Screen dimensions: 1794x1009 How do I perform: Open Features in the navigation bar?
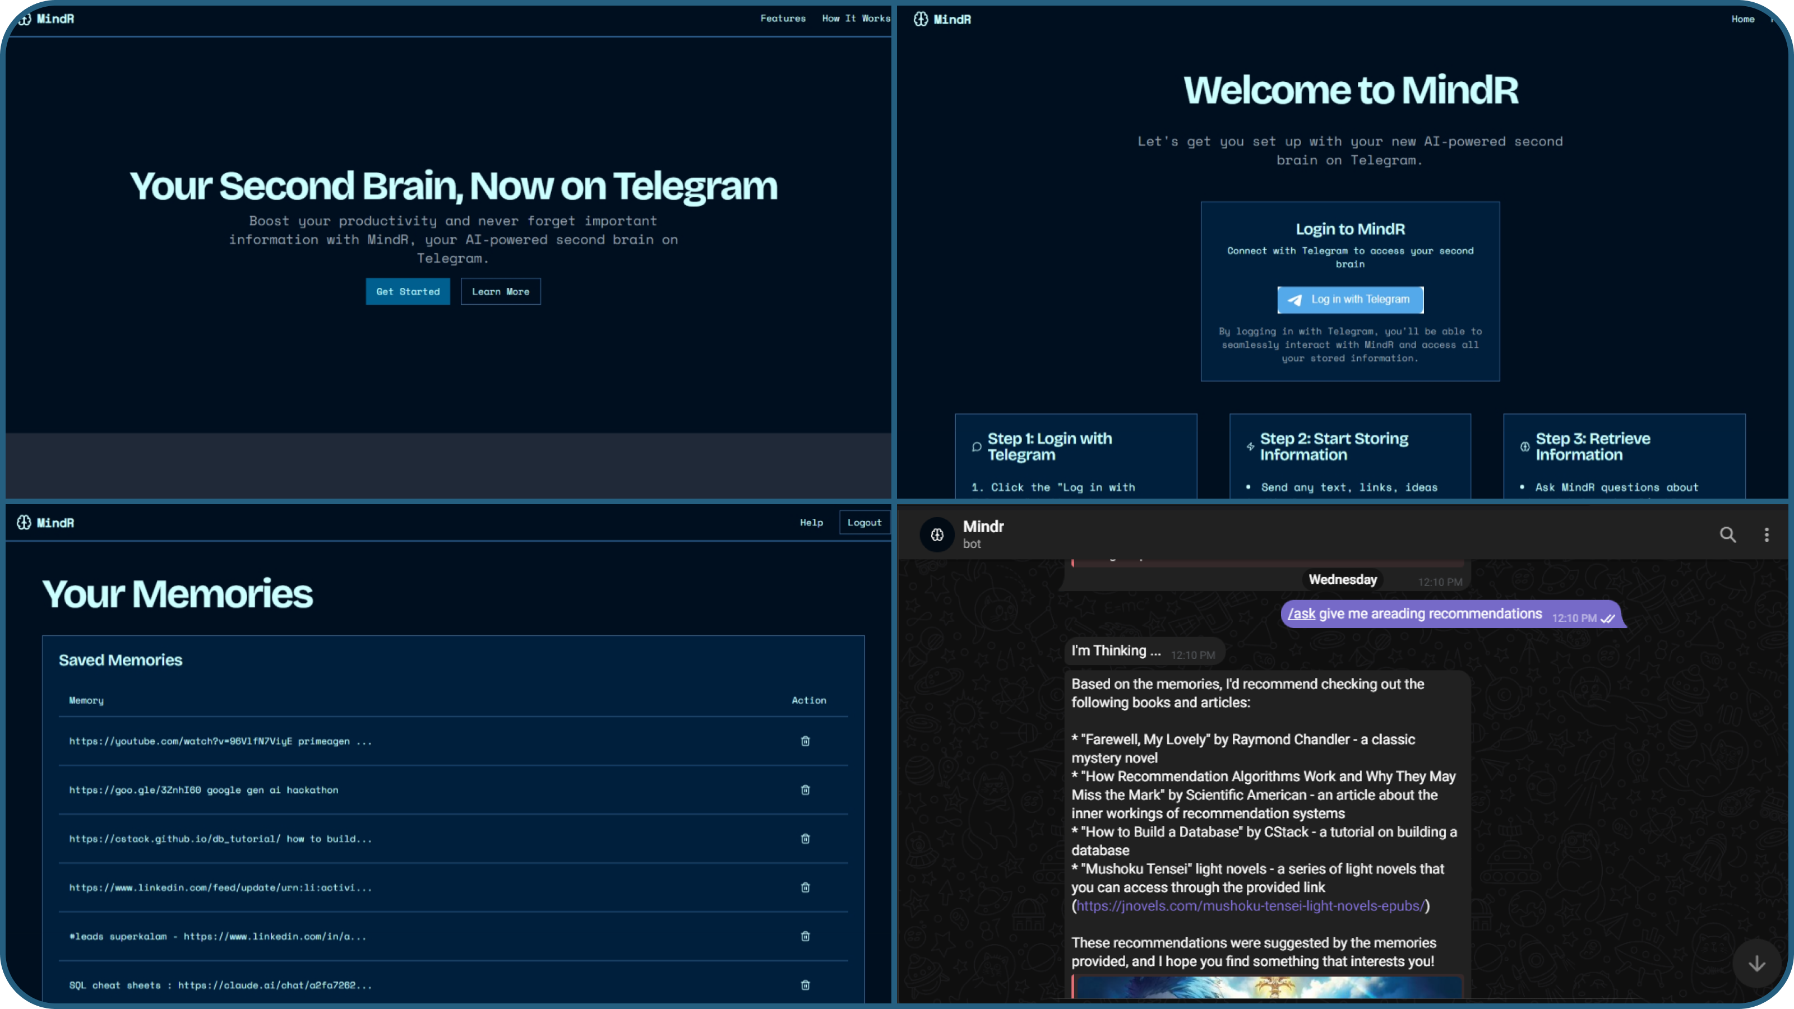783,19
